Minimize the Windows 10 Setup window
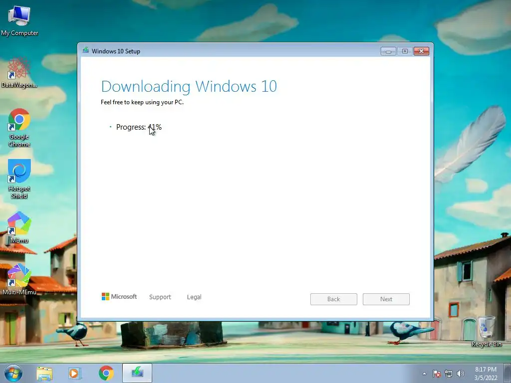The image size is (511, 383). (x=388, y=51)
